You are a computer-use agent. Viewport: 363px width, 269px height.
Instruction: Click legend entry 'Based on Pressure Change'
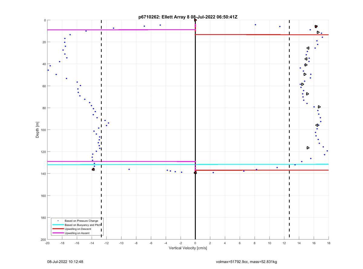tap(81, 221)
